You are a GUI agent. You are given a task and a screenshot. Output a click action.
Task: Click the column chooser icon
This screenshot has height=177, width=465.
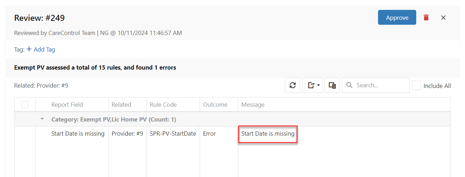point(332,85)
